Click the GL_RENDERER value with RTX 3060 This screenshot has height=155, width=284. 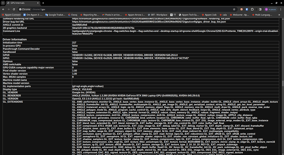click(136, 96)
